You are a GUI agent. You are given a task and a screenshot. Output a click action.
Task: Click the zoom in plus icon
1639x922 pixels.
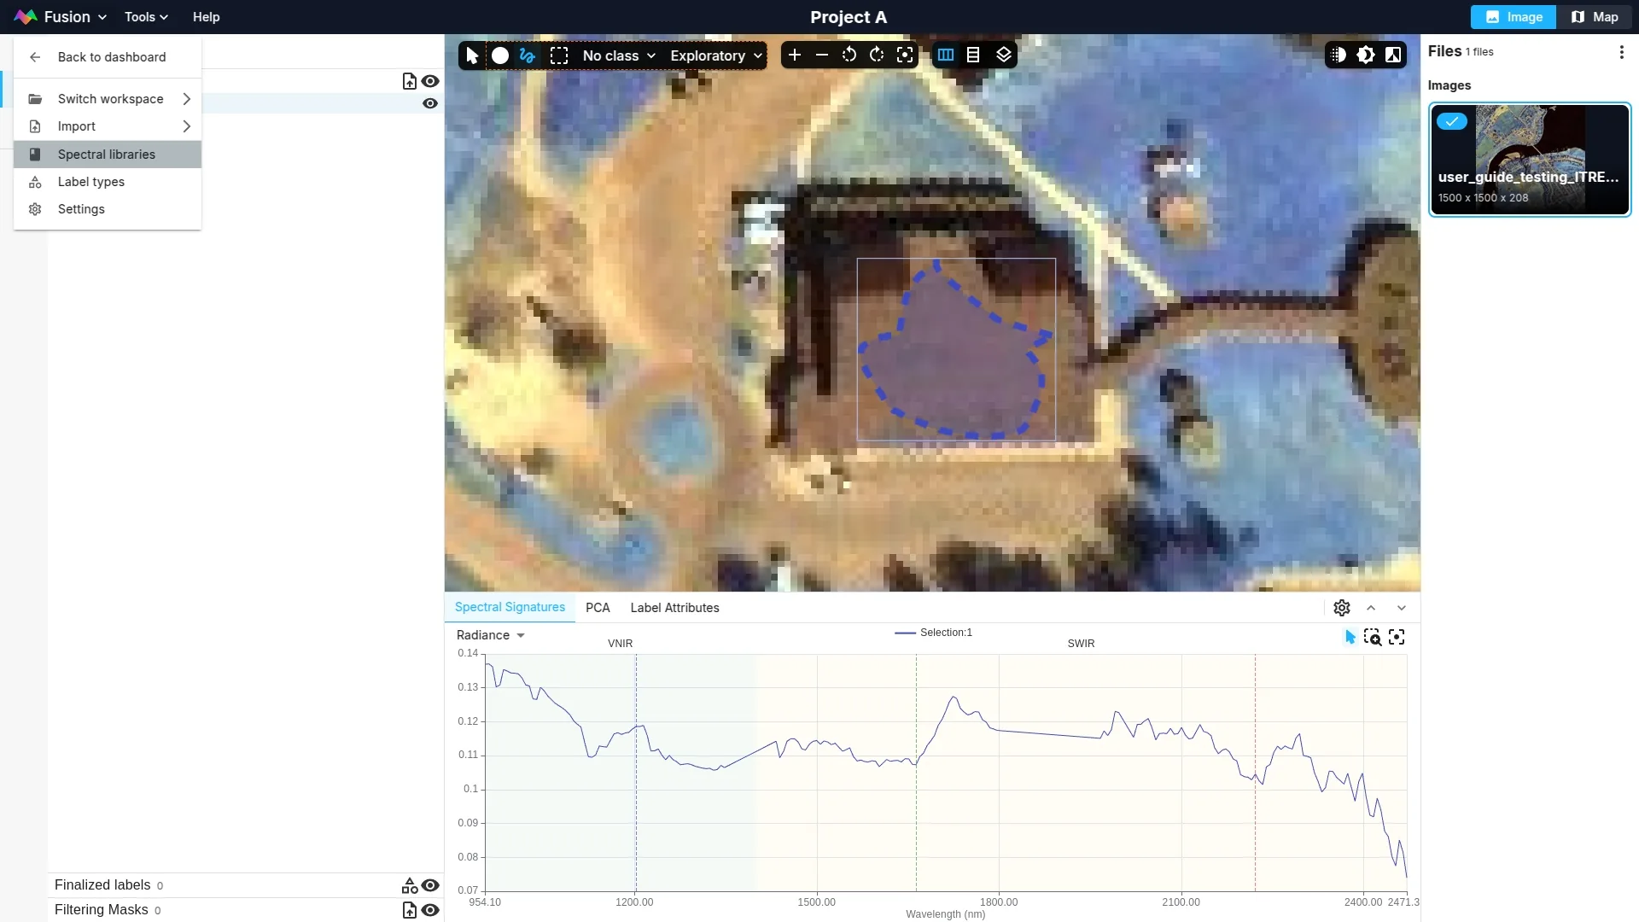point(794,55)
